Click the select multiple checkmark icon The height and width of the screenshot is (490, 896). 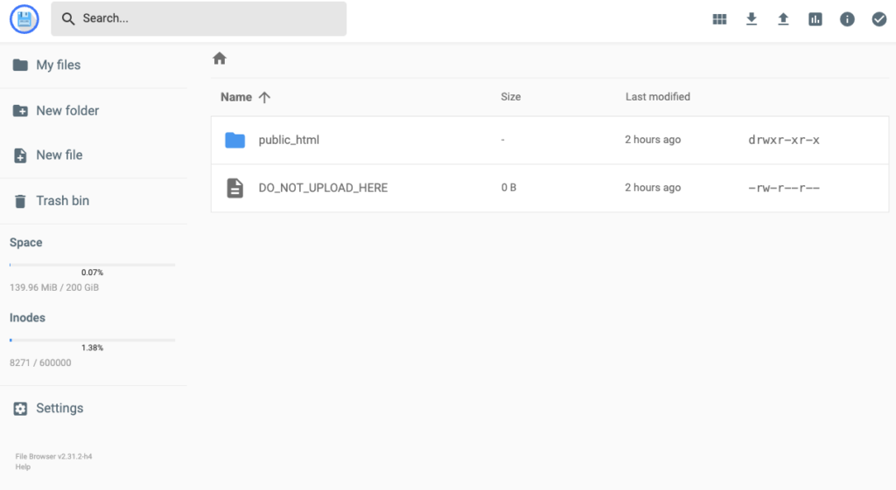(x=878, y=19)
